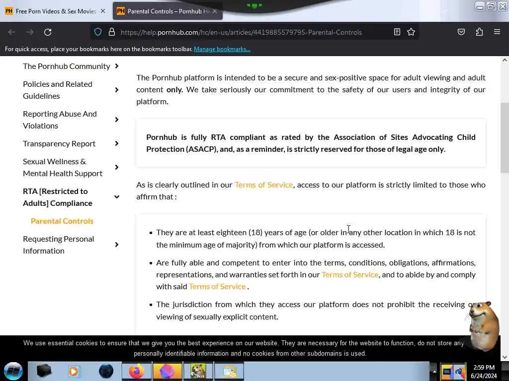Close the Parental Controls tab

[x=215, y=11]
